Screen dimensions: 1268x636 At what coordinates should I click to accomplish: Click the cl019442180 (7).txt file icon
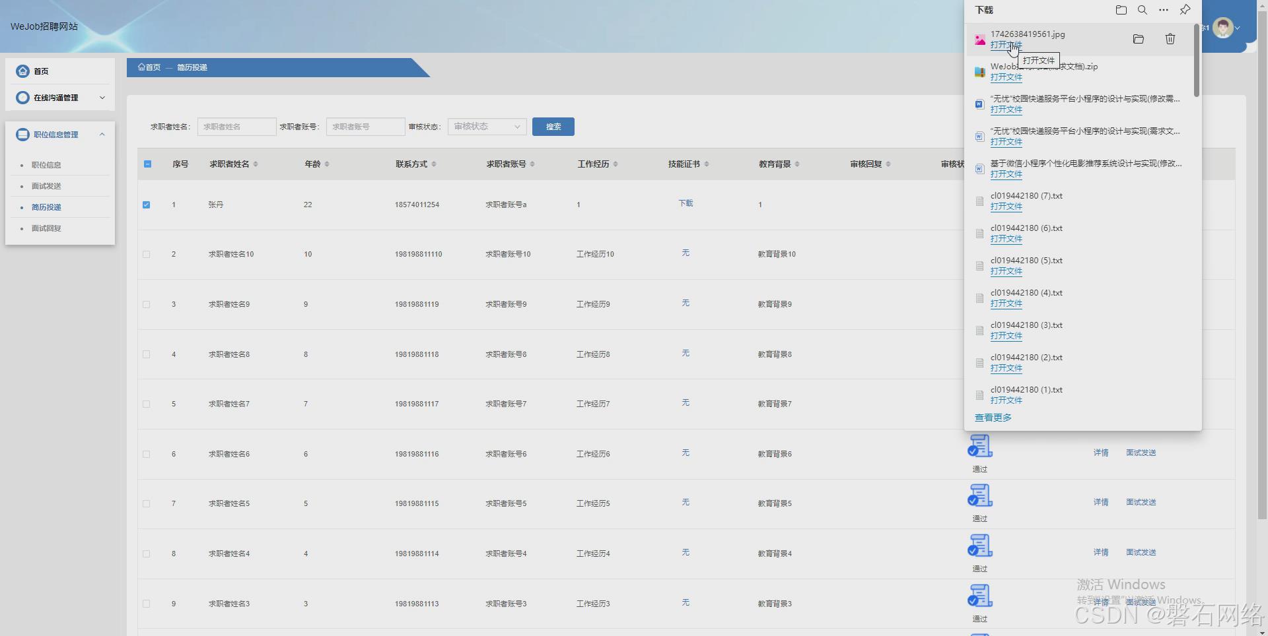980,201
